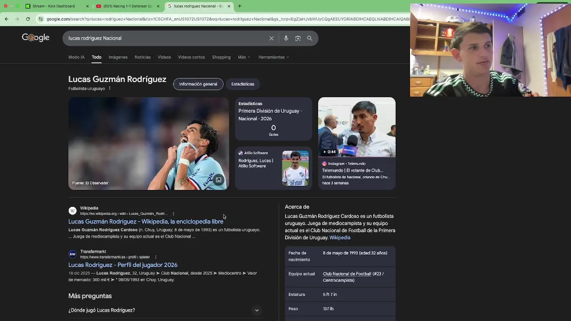Select the Información general chip
Image resolution: width=571 pixels, height=321 pixels.
[x=198, y=84]
